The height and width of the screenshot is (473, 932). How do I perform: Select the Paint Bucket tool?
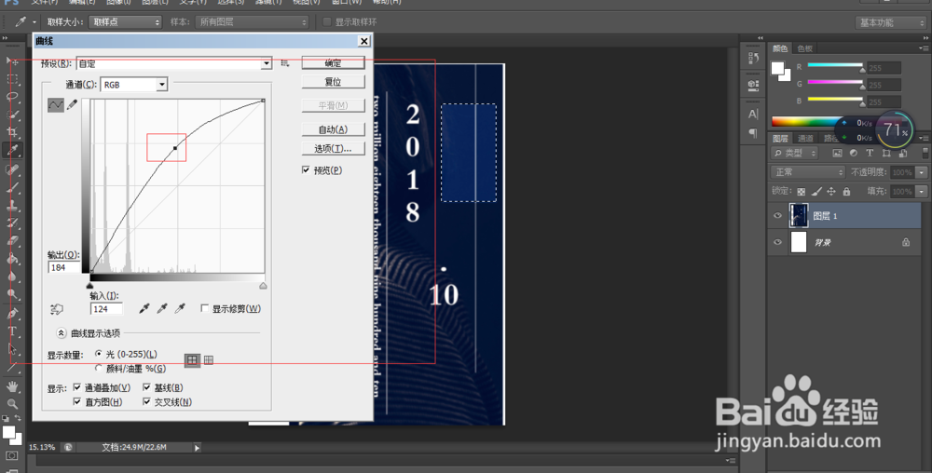click(x=12, y=259)
